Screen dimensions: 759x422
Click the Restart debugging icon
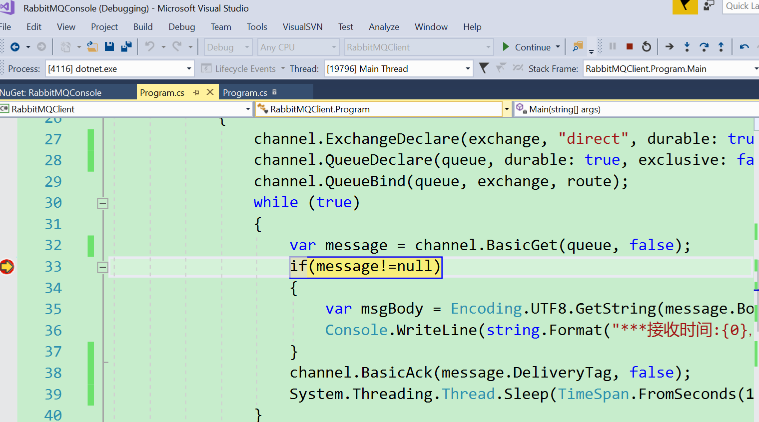646,47
